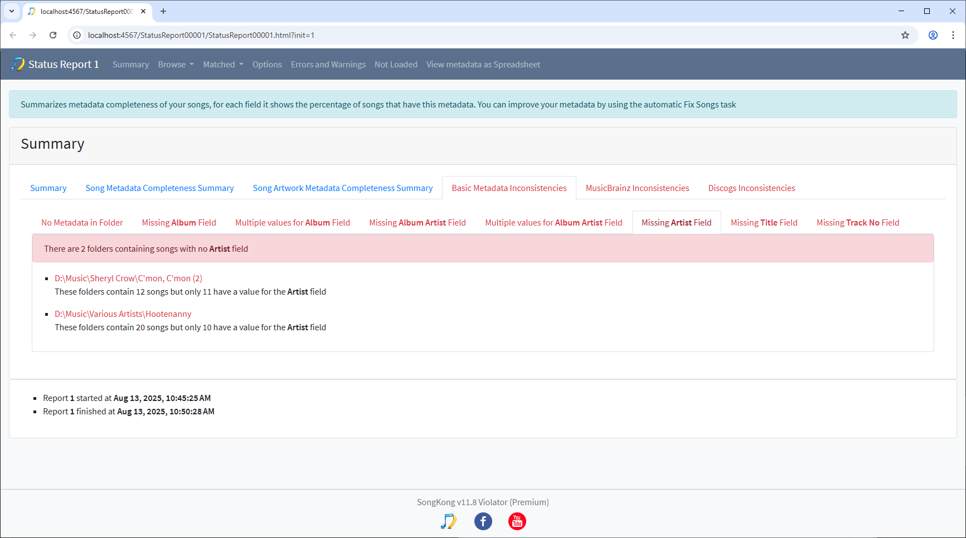The image size is (966, 538).
Task: Select Basic Metadata Inconsistencies tab
Action: [x=509, y=188]
